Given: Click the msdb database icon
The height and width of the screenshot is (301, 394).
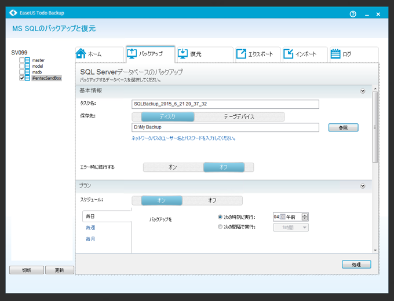Looking at the screenshot, I should 27,72.
